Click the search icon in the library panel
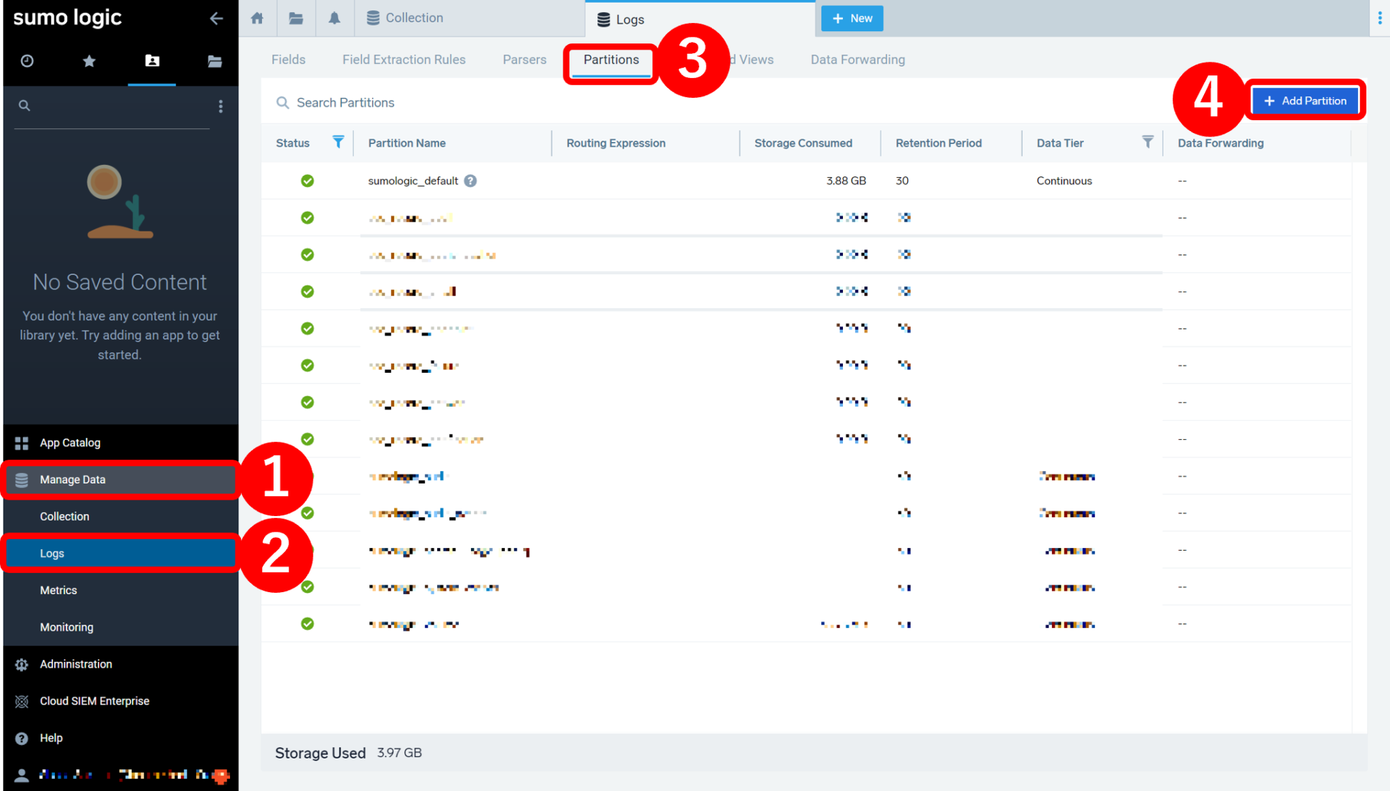This screenshot has height=791, width=1390. click(24, 105)
